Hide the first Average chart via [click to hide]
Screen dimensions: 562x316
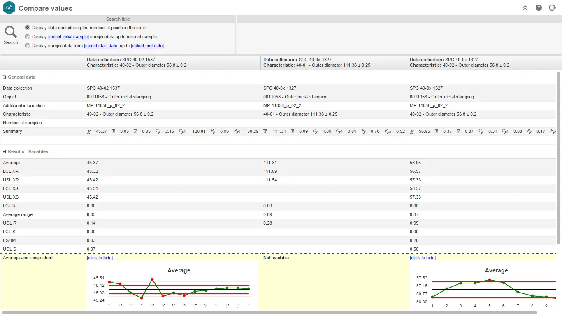(x=100, y=258)
